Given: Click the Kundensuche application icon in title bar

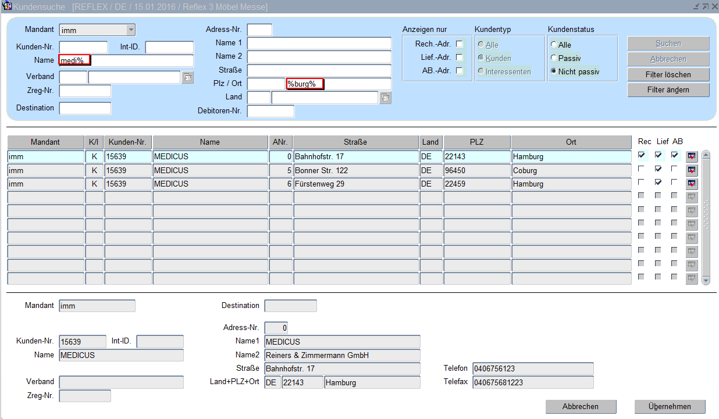Looking at the screenshot, I should pos(7,6).
